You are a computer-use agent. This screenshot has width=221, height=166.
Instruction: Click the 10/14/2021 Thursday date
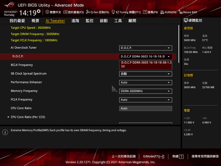10,13
